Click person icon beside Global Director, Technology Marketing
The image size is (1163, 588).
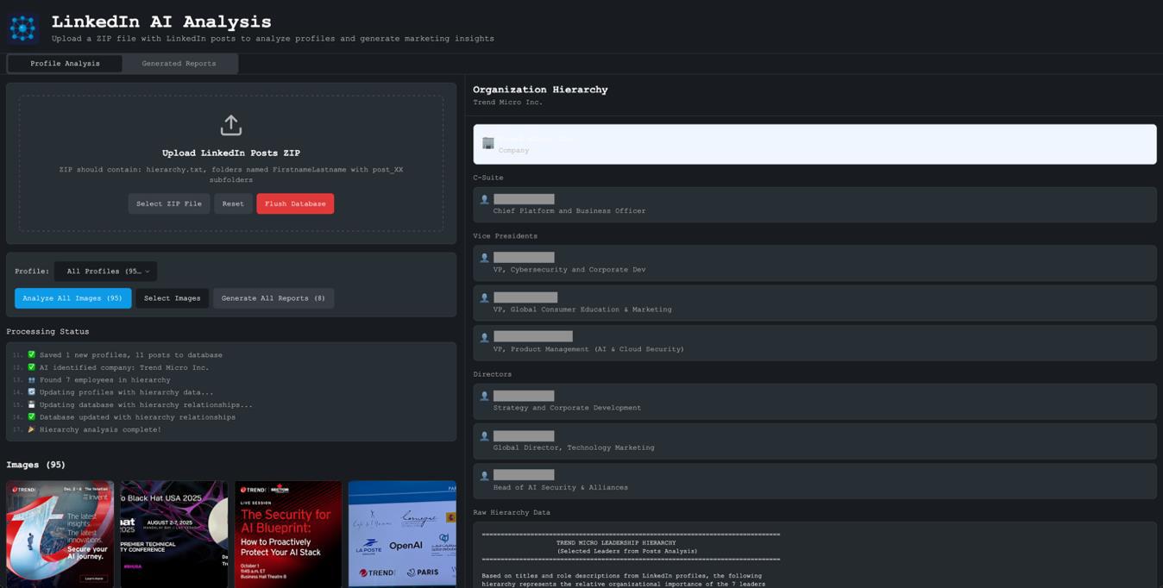pos(484,435)
